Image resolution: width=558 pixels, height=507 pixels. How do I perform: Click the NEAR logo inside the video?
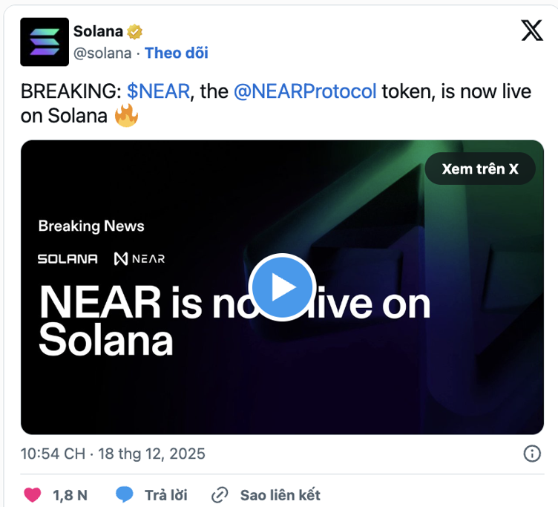click(139, 259)
